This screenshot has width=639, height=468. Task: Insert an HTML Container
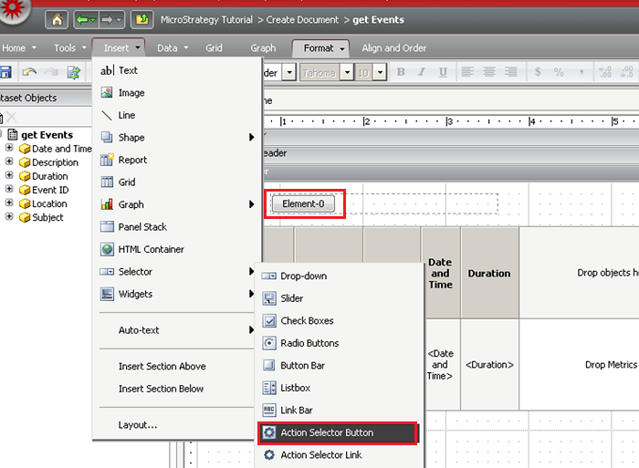tap(176, 249)
